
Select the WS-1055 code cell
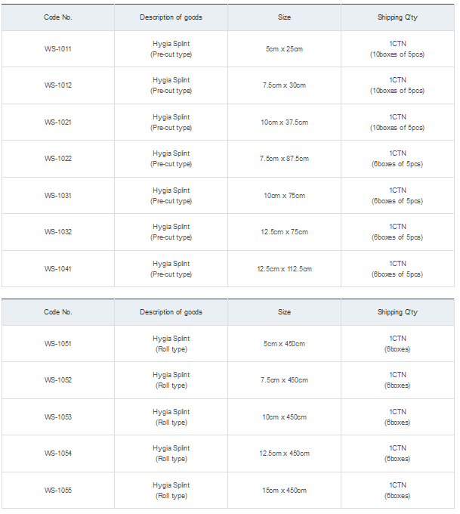[57, 491]
